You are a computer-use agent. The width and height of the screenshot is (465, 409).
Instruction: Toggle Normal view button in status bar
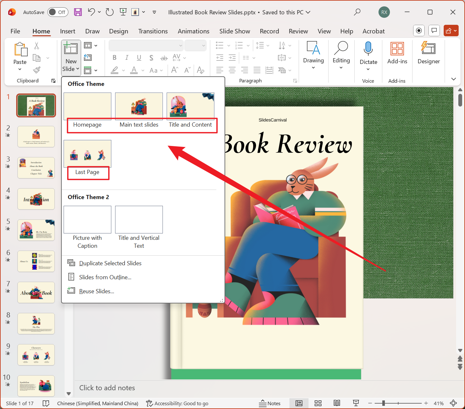tap(299, 403)
